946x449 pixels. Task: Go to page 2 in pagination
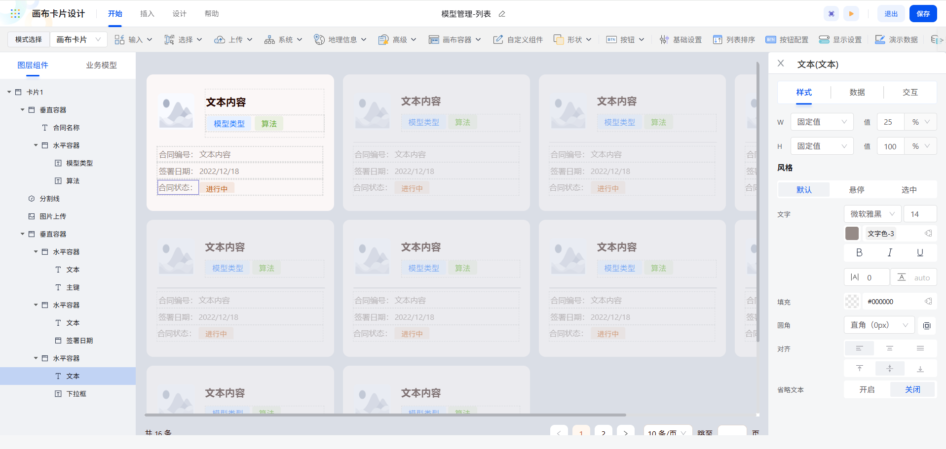pos(603,433)
